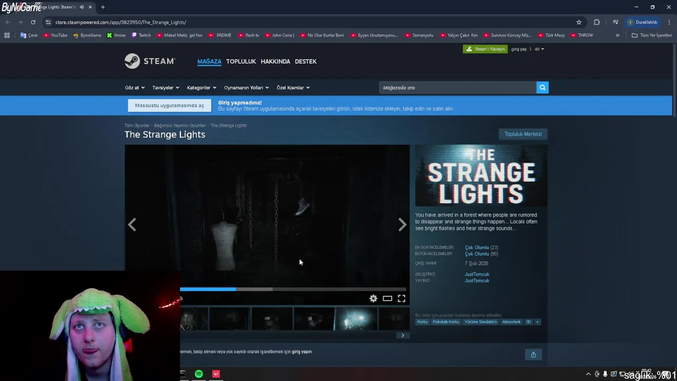The width and height of the screenshot is (677, 381).
Task: Click the Yürüme Simülatörü tag
Action: (480, 322)
